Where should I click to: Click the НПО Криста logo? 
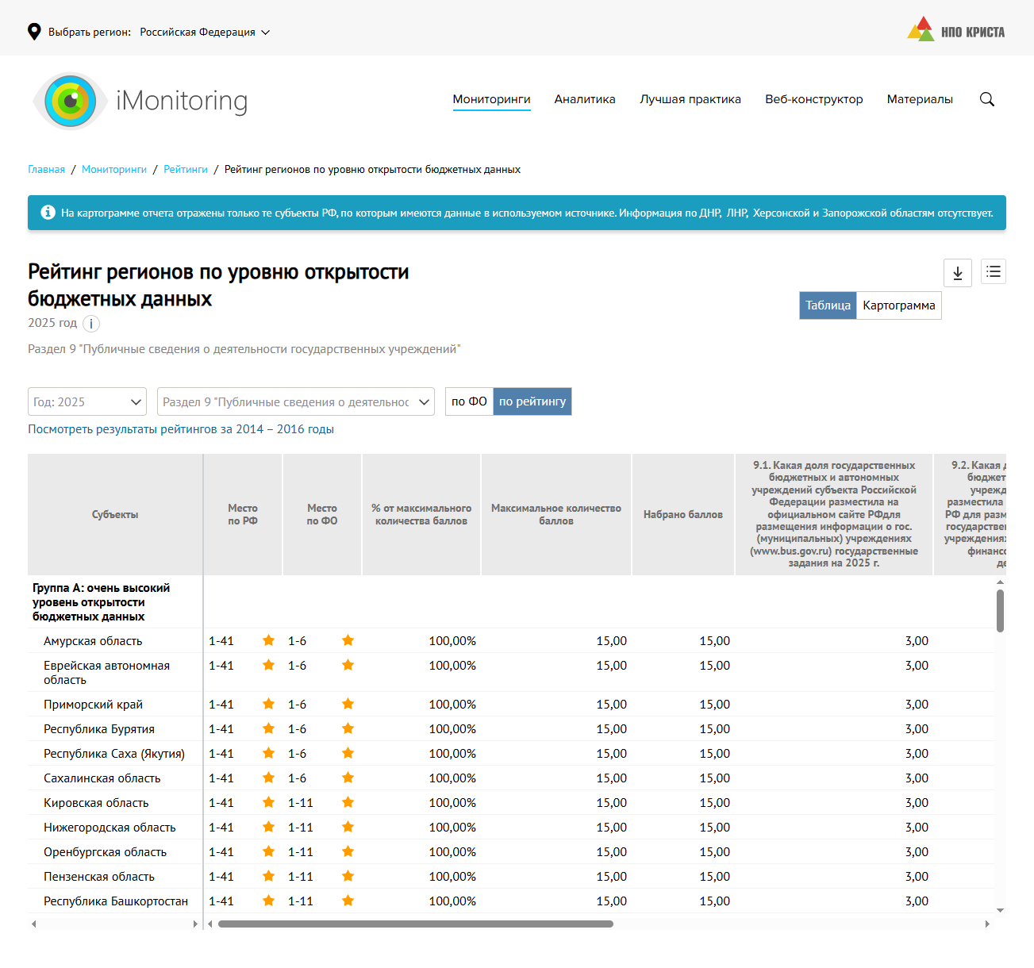point(955,31)
